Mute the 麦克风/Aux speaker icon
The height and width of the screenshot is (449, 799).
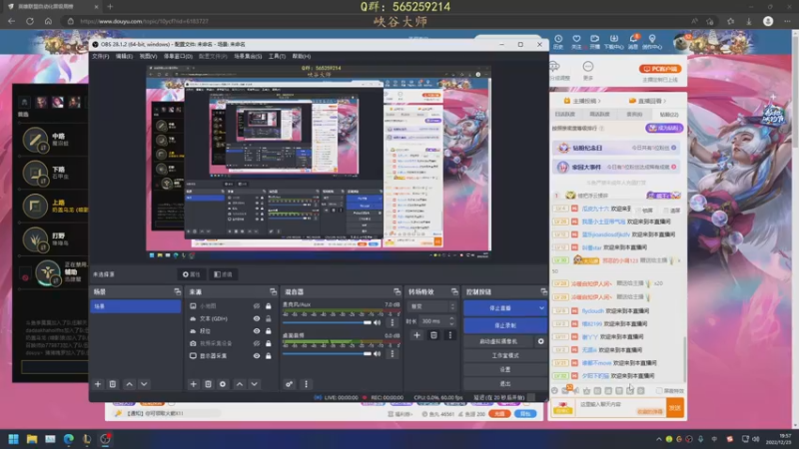pyautogui.click(x=378, y=322)
